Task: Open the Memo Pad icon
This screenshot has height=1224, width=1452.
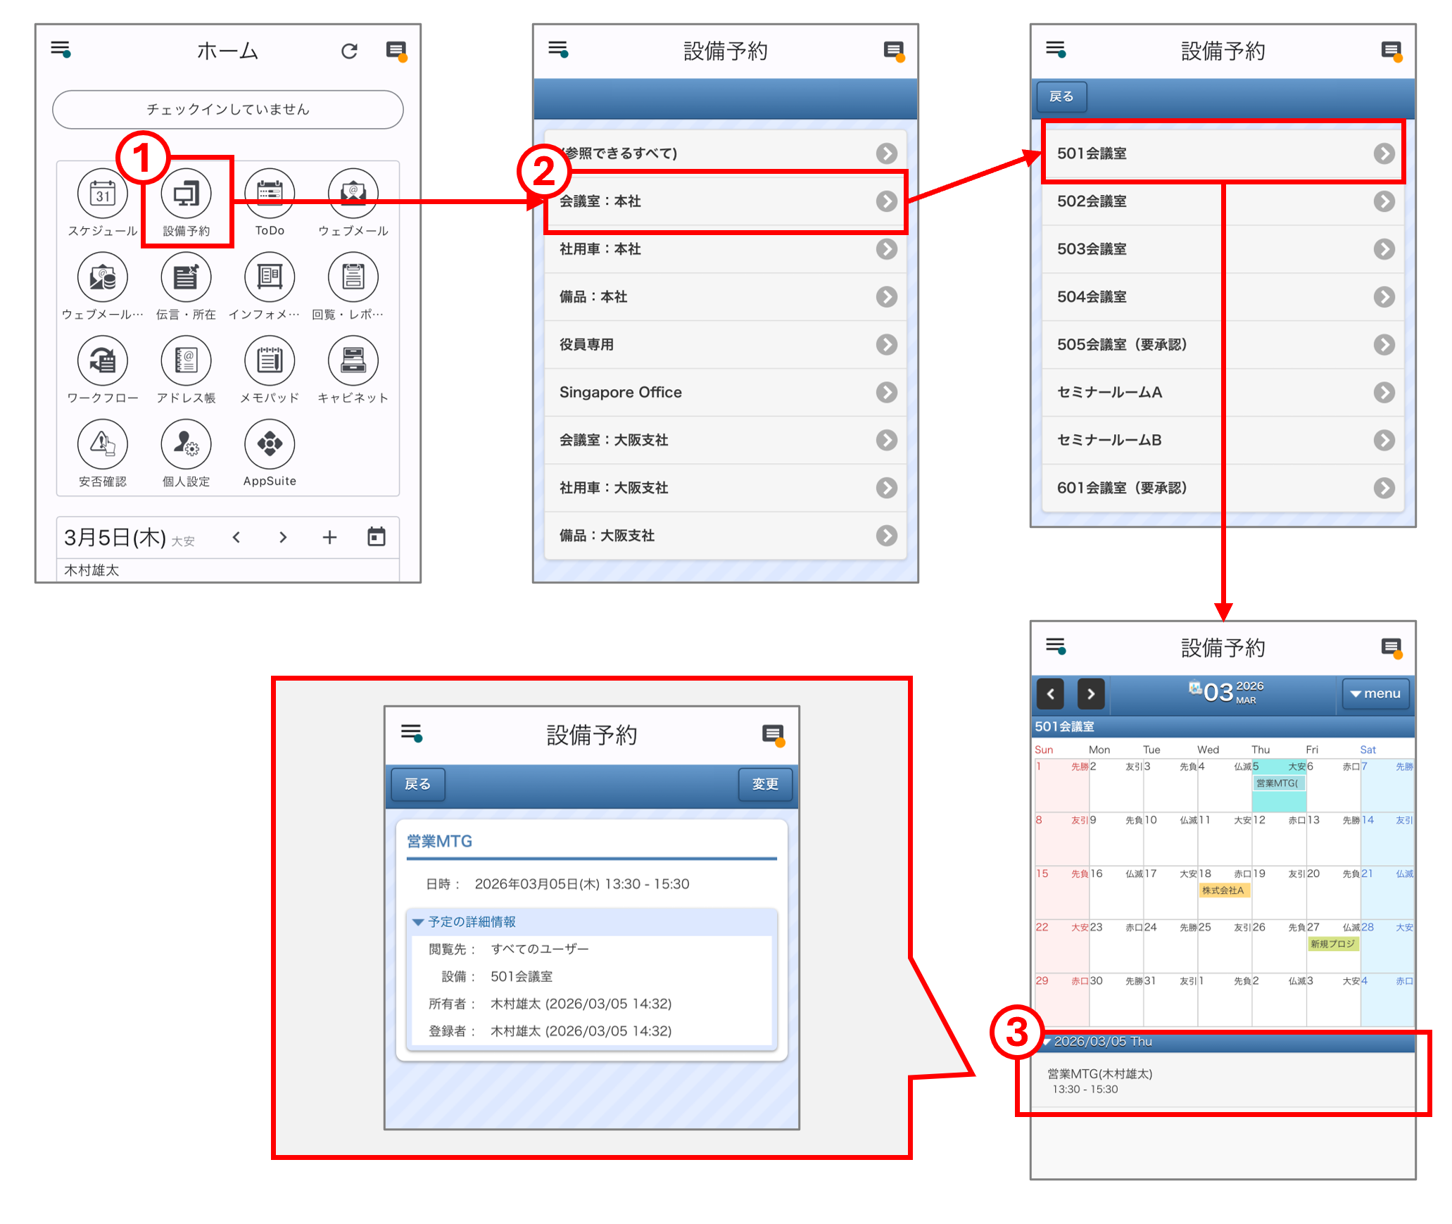Action: click(270, 361)
